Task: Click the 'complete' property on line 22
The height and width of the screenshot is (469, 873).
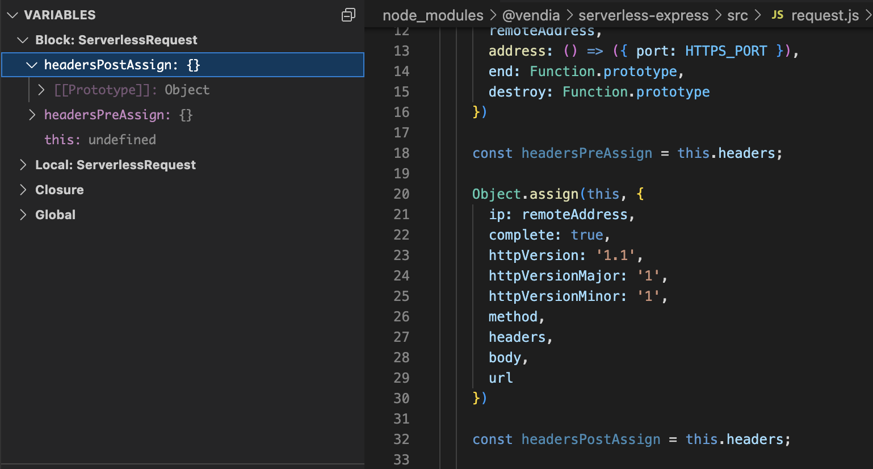Action: pos(521,235)
